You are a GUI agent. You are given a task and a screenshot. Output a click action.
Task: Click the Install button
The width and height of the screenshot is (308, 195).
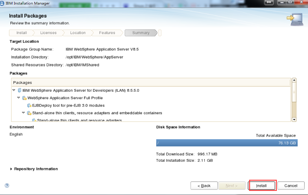[x=261, y=186]
